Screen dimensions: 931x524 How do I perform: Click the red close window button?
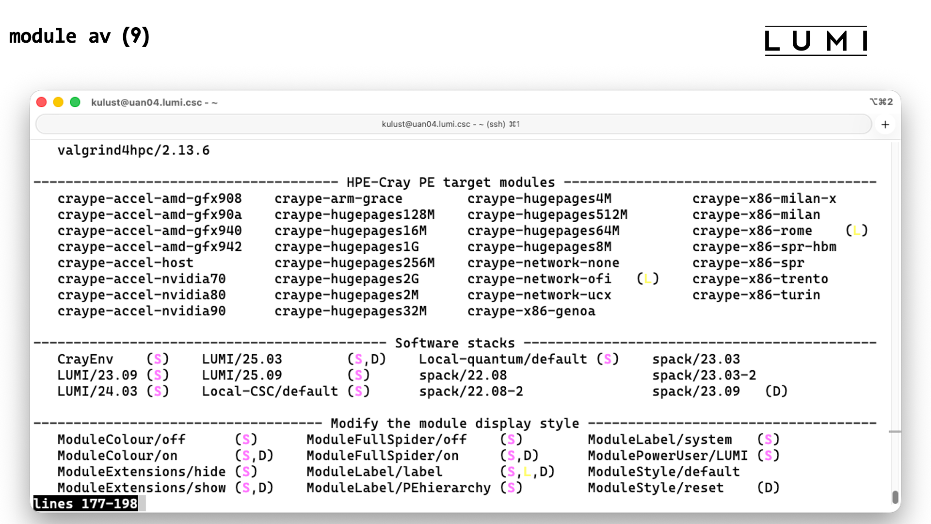point(42,102)
